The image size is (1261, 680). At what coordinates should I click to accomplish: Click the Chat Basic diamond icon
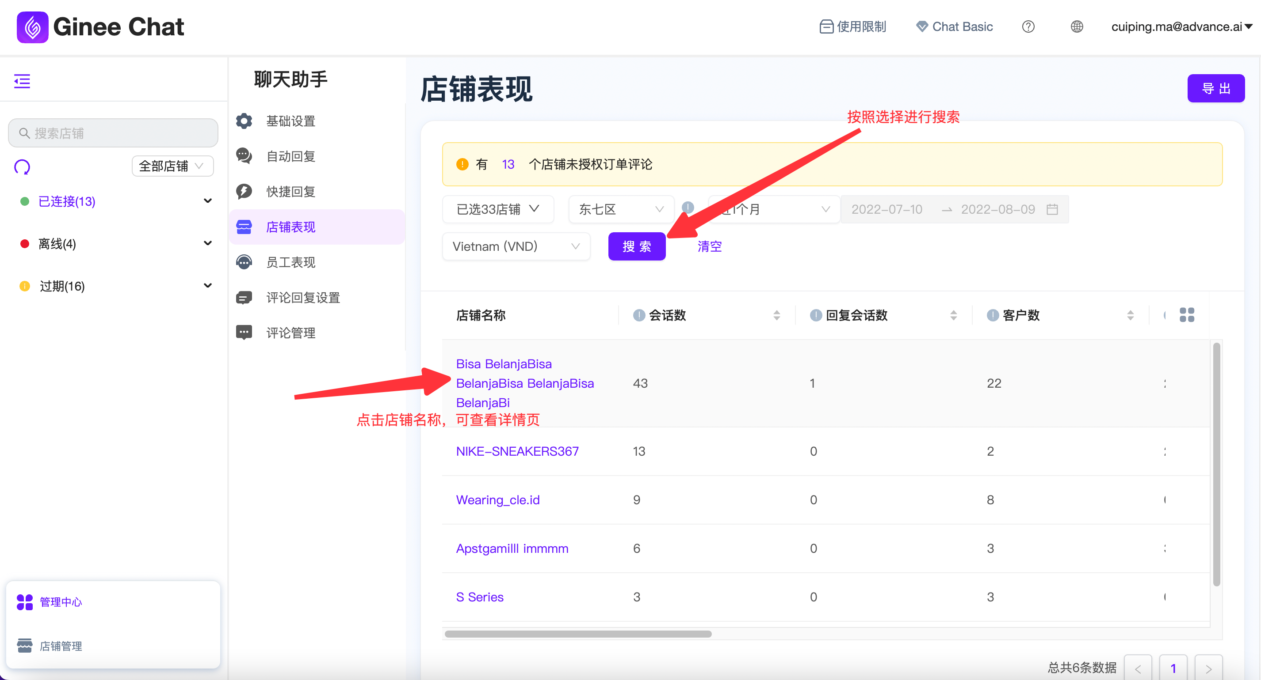click(922, 26)
